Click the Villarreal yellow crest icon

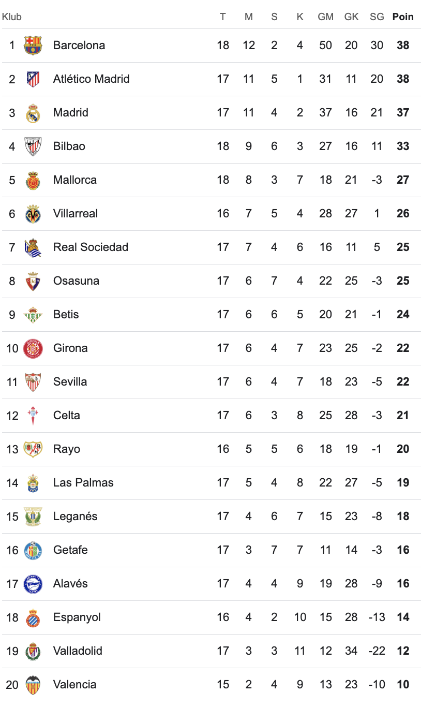[x=33, y=214]
